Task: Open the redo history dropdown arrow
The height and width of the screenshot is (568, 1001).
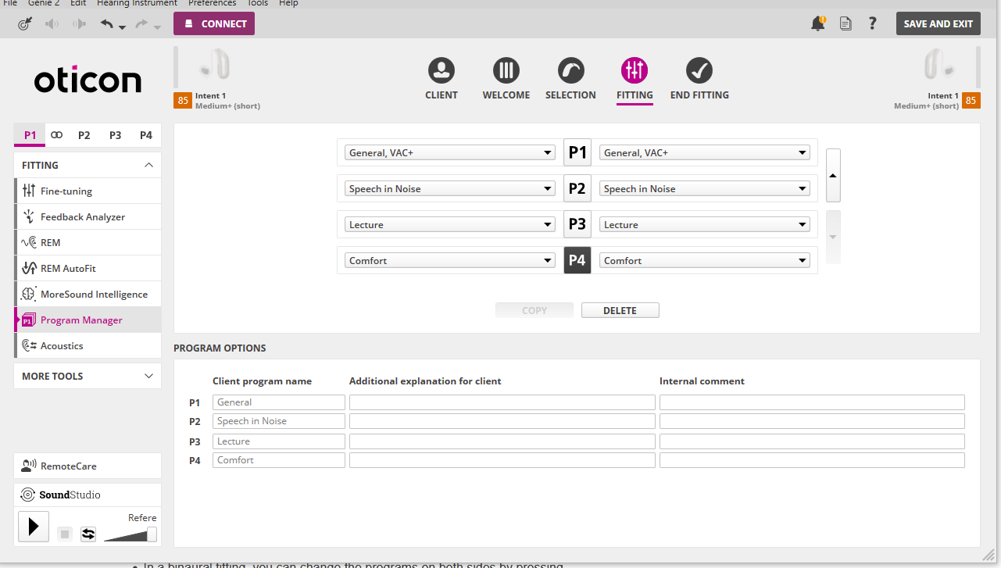Action: (x=157, y=28)
